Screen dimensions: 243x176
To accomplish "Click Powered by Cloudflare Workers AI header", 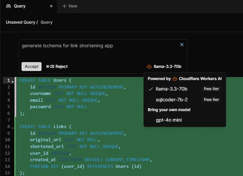I will (185, 79).
